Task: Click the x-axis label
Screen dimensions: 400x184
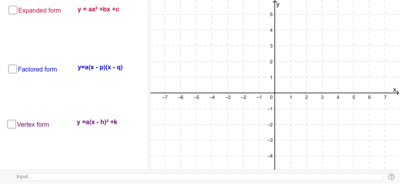Action: coord(395,90)
